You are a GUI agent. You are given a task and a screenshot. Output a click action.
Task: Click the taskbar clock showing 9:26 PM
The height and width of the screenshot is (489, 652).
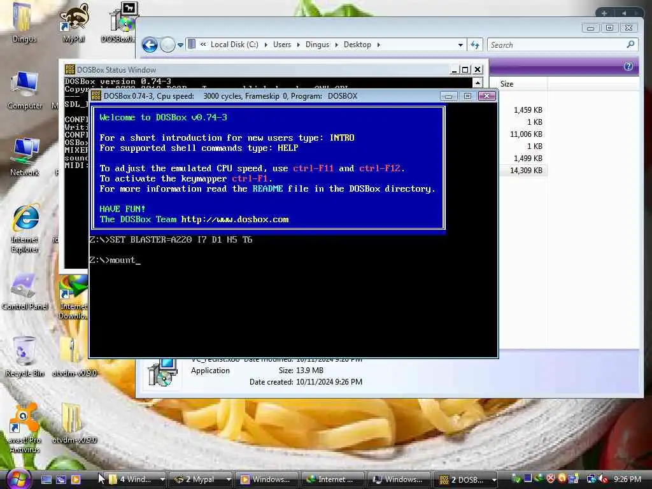(627, 479)
